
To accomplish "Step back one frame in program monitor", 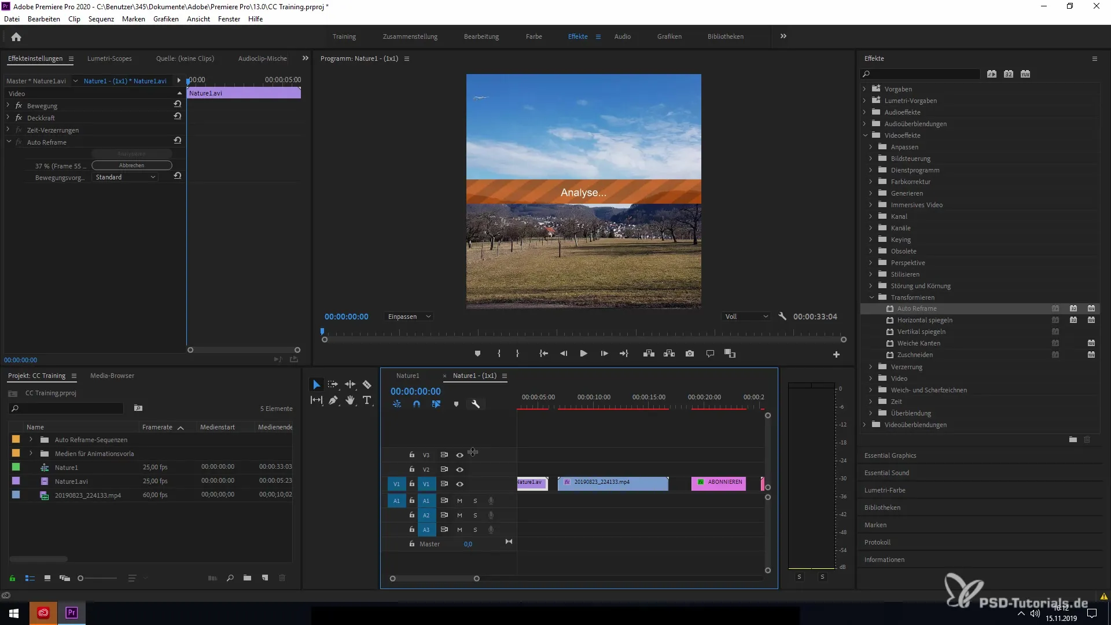I will pyautogui.click(x=564, y=354).
